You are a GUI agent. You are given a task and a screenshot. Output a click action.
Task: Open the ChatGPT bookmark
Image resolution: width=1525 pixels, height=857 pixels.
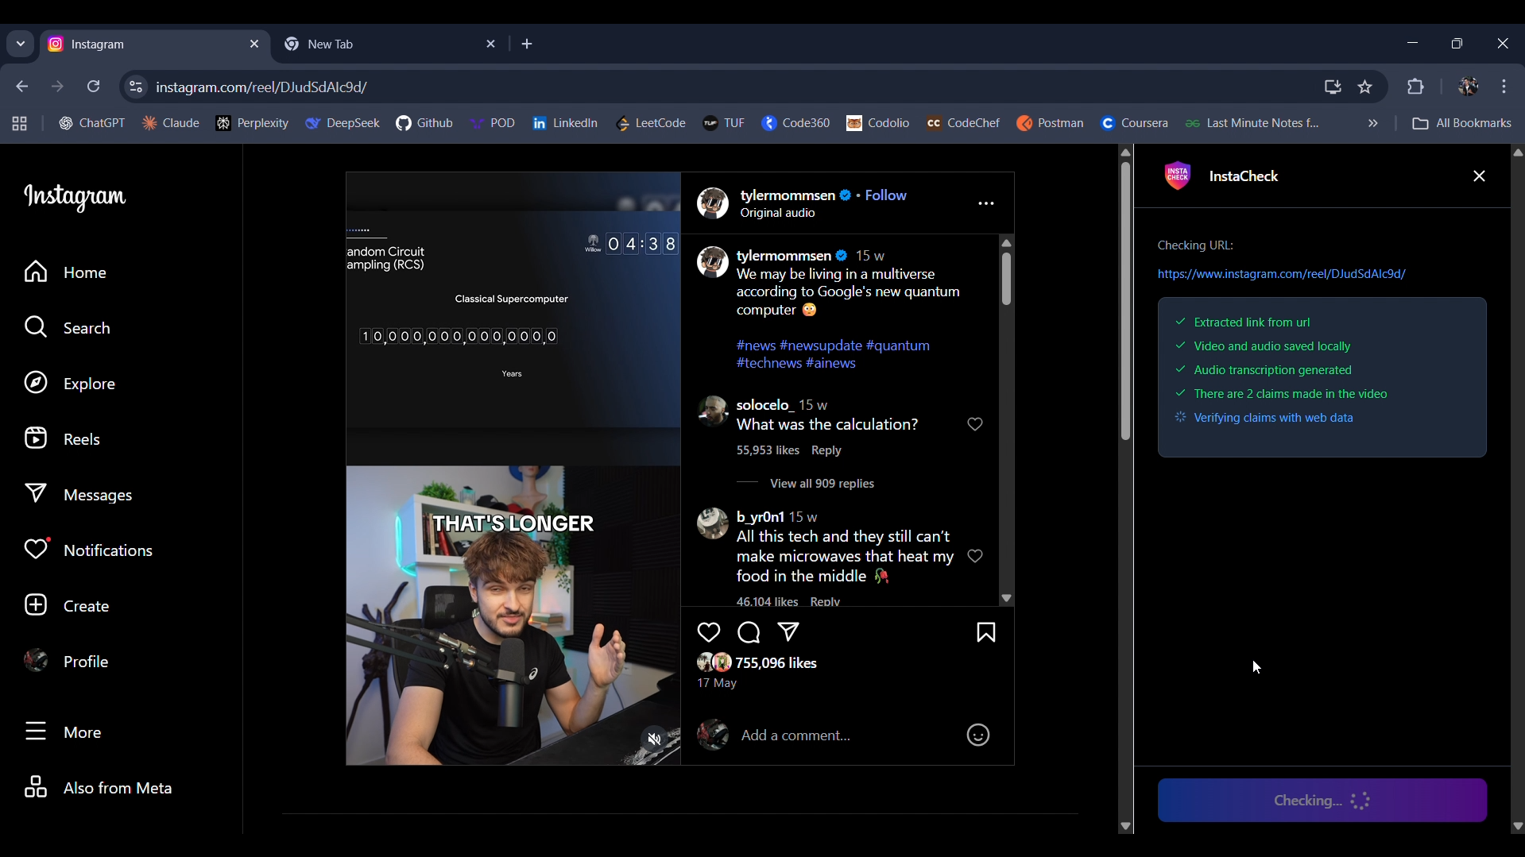pos(91,123)
